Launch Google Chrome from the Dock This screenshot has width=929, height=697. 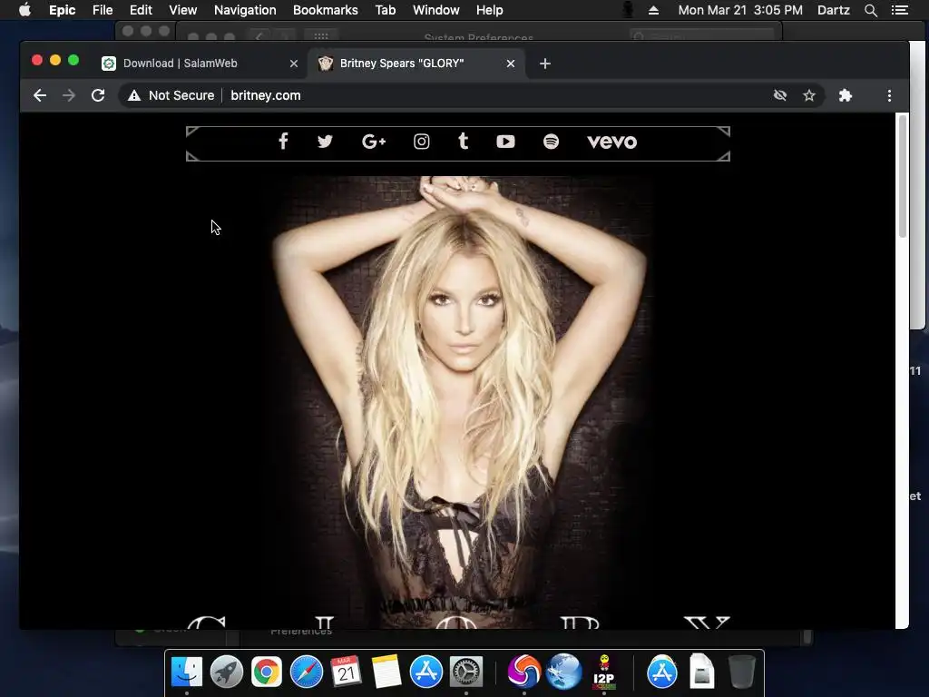click(x=266, y=672)
